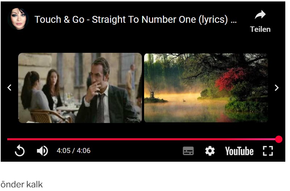The image size is (290, 191).
Task: Open the channel avatar picture
Action: pos(18,19)
